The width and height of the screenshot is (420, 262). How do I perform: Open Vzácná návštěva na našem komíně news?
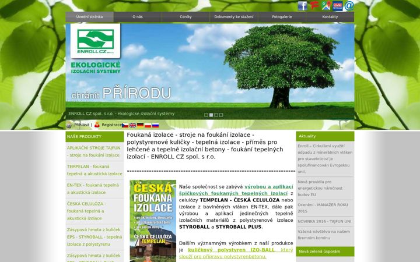[324, 235]
